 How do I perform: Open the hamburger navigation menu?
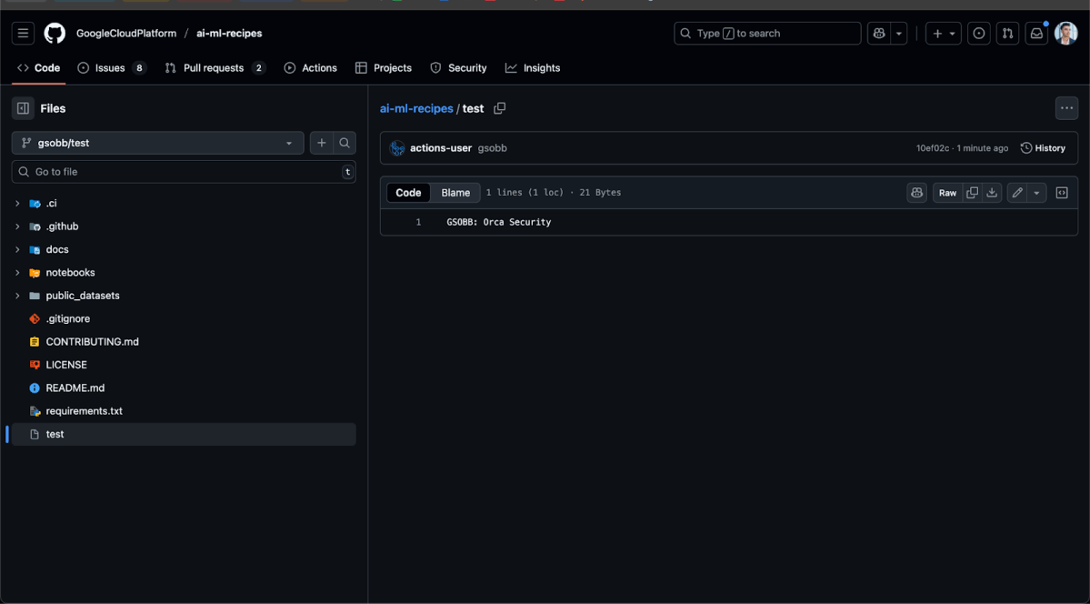[x=23, y=34]
